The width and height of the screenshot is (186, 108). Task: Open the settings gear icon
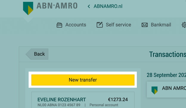tap(184, 25)
